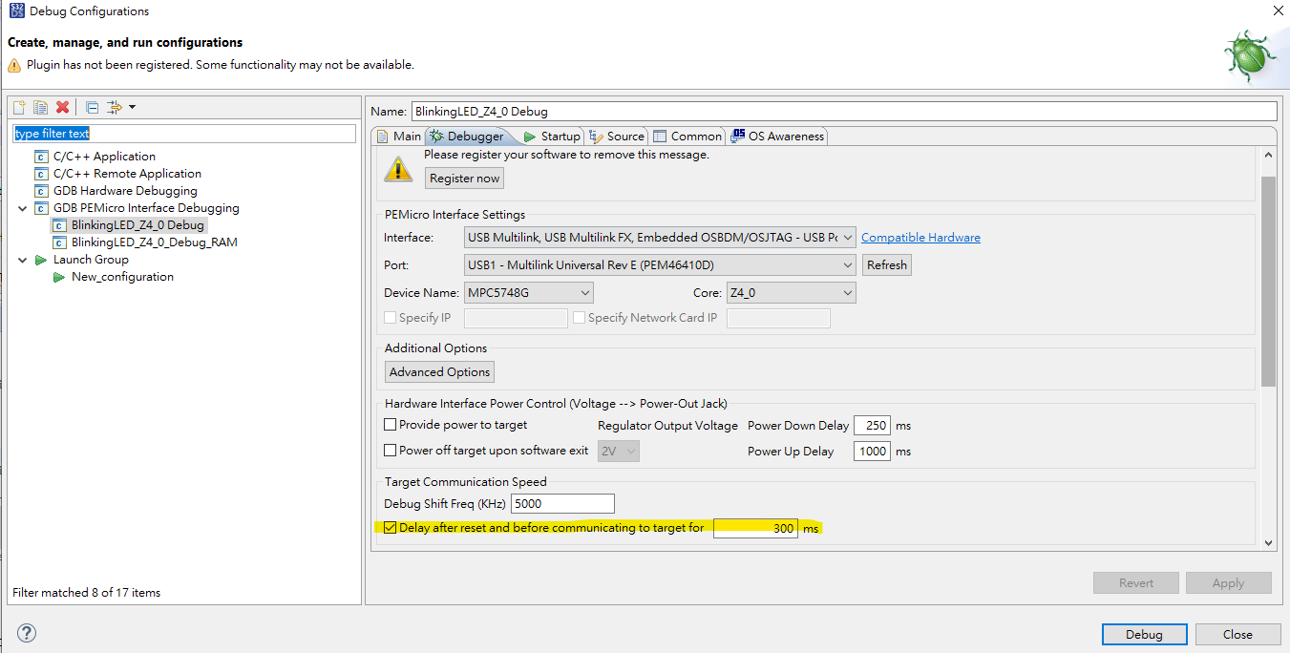Select C/C++ Remote Application entry
Image resolution: width=1290 pixels, height=653 pixels.
point(127,174)
